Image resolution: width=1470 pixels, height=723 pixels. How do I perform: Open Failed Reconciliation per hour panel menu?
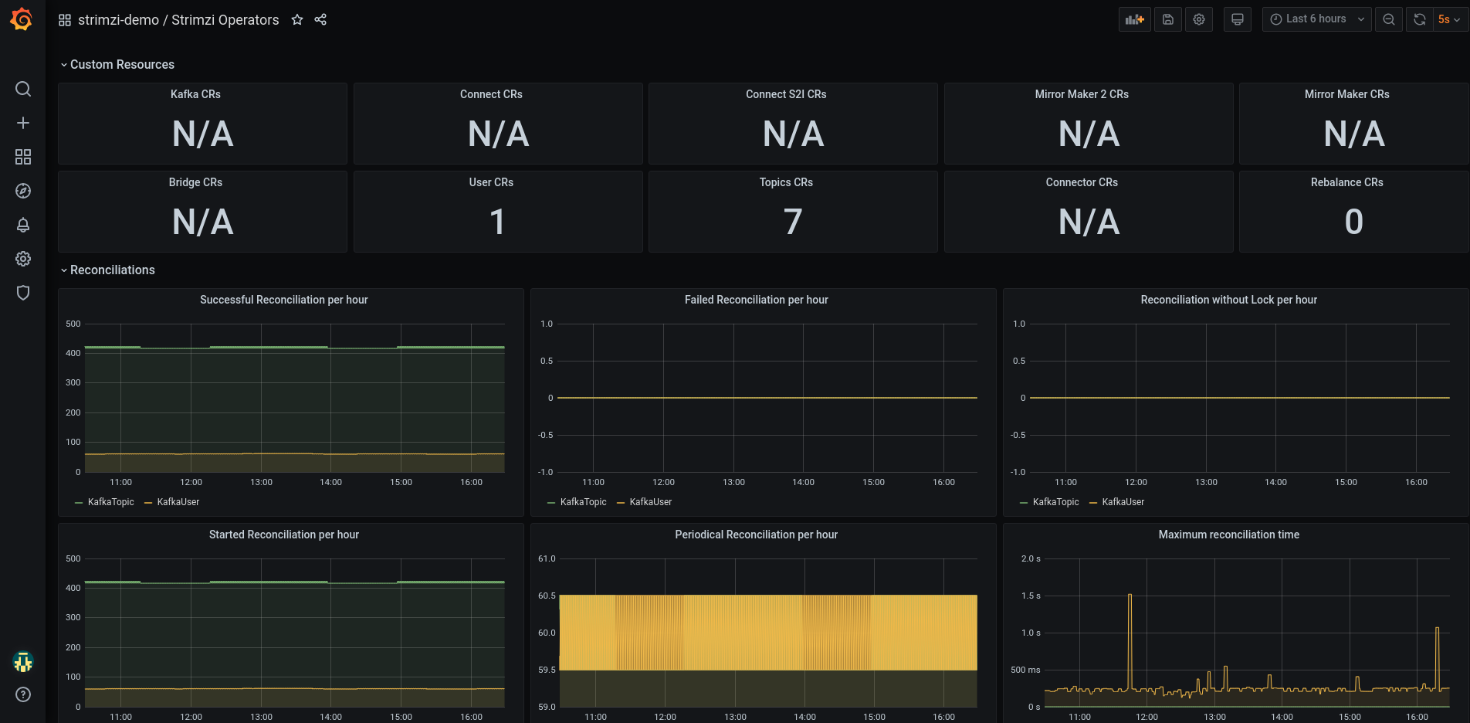[x=757, y=300]
